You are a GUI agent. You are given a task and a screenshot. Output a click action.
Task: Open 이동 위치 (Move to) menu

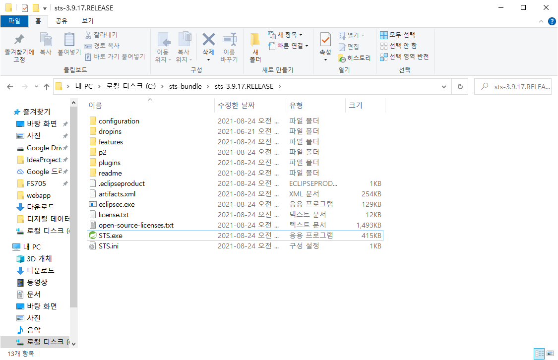pos(163,47)
